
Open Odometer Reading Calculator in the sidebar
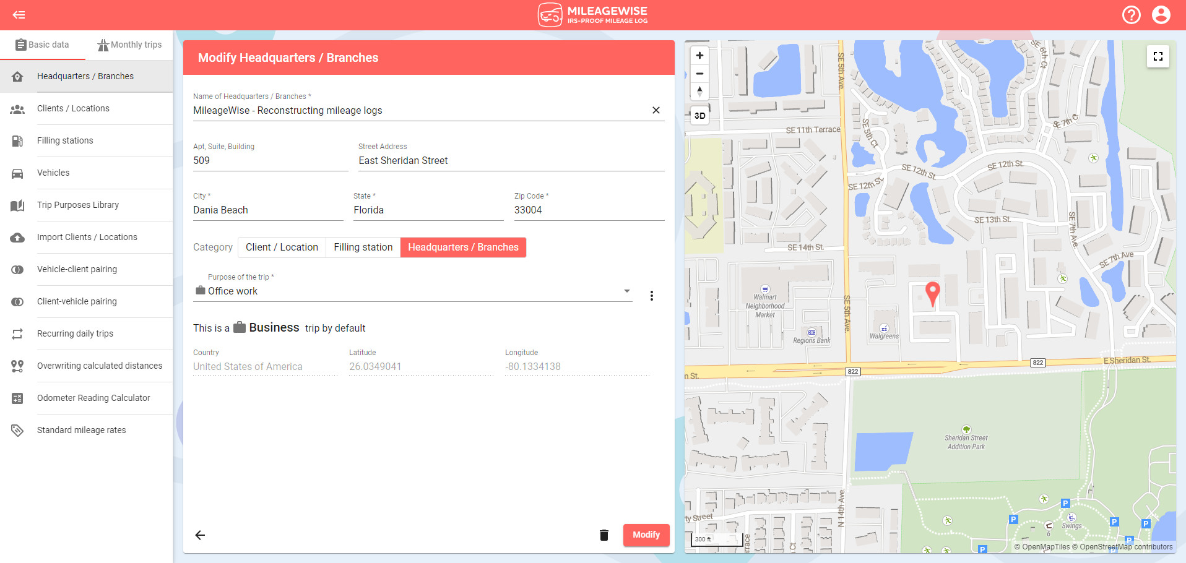point(86,398)
